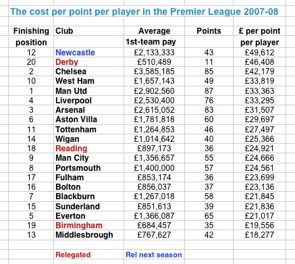Select the £ per point header cell
The width and height of the screenshot is (295, 264).
point(259,36)
